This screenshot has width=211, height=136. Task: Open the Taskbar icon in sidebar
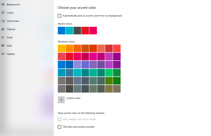pyautogui.click(x=3, y=54)
